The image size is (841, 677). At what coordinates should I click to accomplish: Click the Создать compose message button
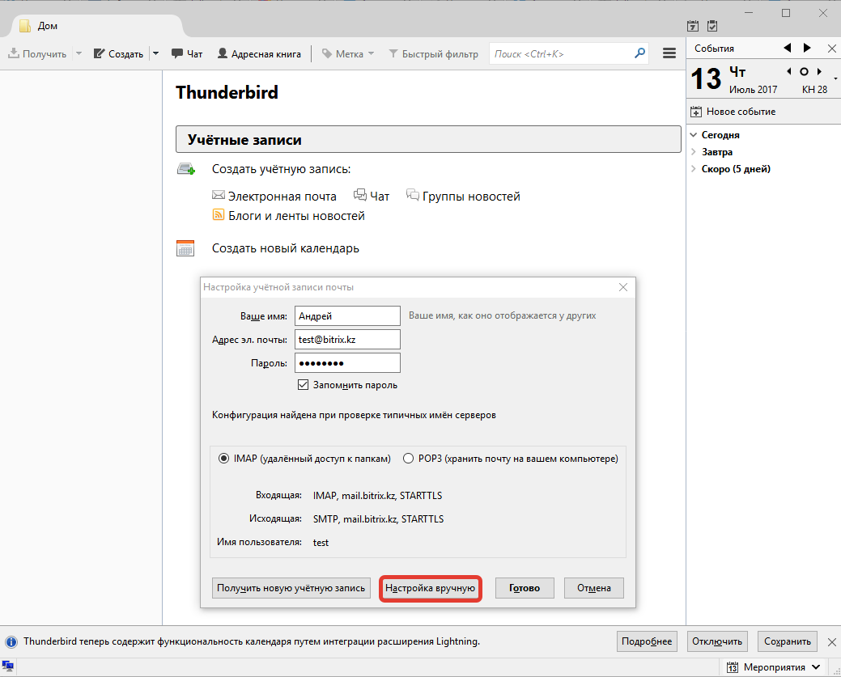[x=118, y=53]
